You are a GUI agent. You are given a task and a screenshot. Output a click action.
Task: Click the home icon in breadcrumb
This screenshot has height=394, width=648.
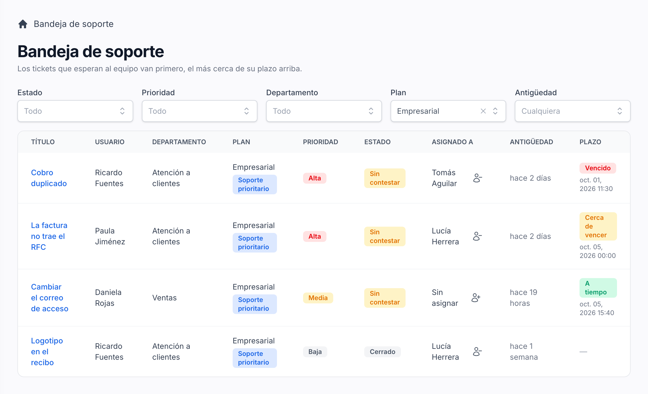(23, 24)
